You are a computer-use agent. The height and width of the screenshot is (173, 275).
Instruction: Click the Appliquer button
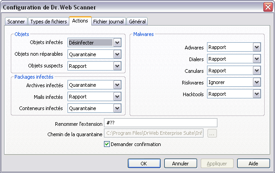click(x=217, y=164)
